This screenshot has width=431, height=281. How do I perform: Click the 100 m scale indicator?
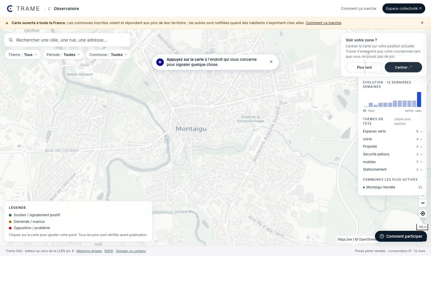[422, 227]
